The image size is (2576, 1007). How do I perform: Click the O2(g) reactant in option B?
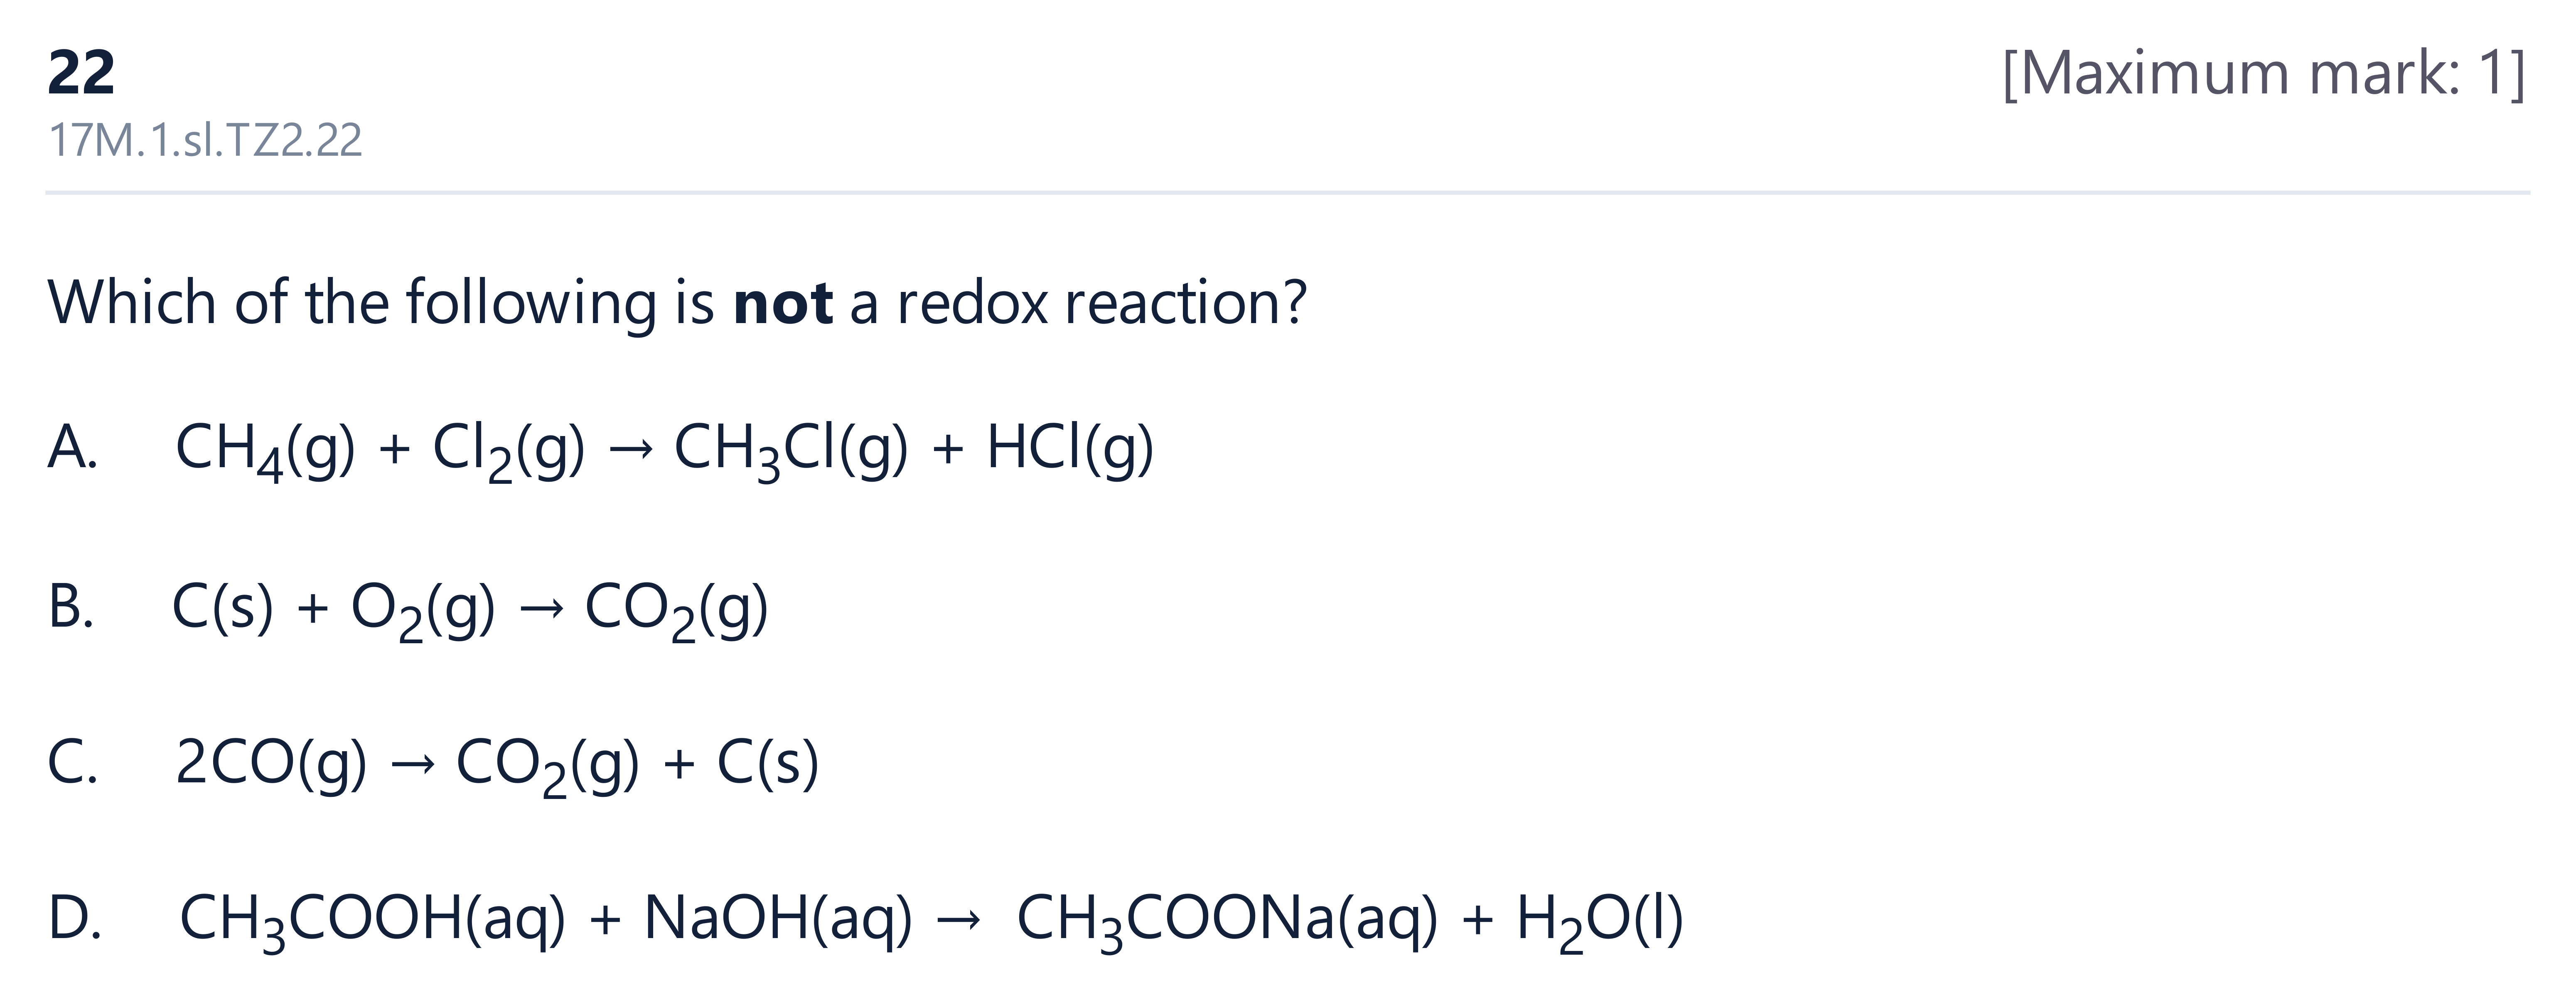423,608
